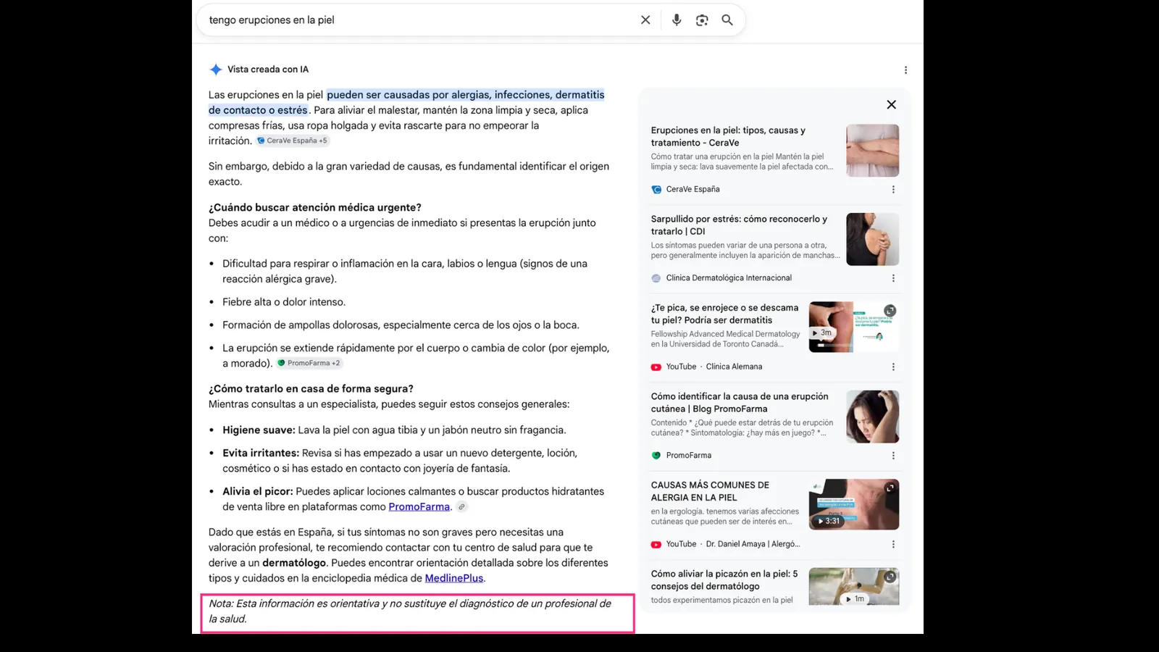Open the 'PromoFarma +2' source chip

click(309, 363)
